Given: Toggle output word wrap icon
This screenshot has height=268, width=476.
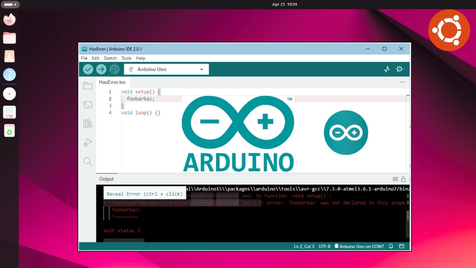Looking at the screenshot, I should [395, 179].
